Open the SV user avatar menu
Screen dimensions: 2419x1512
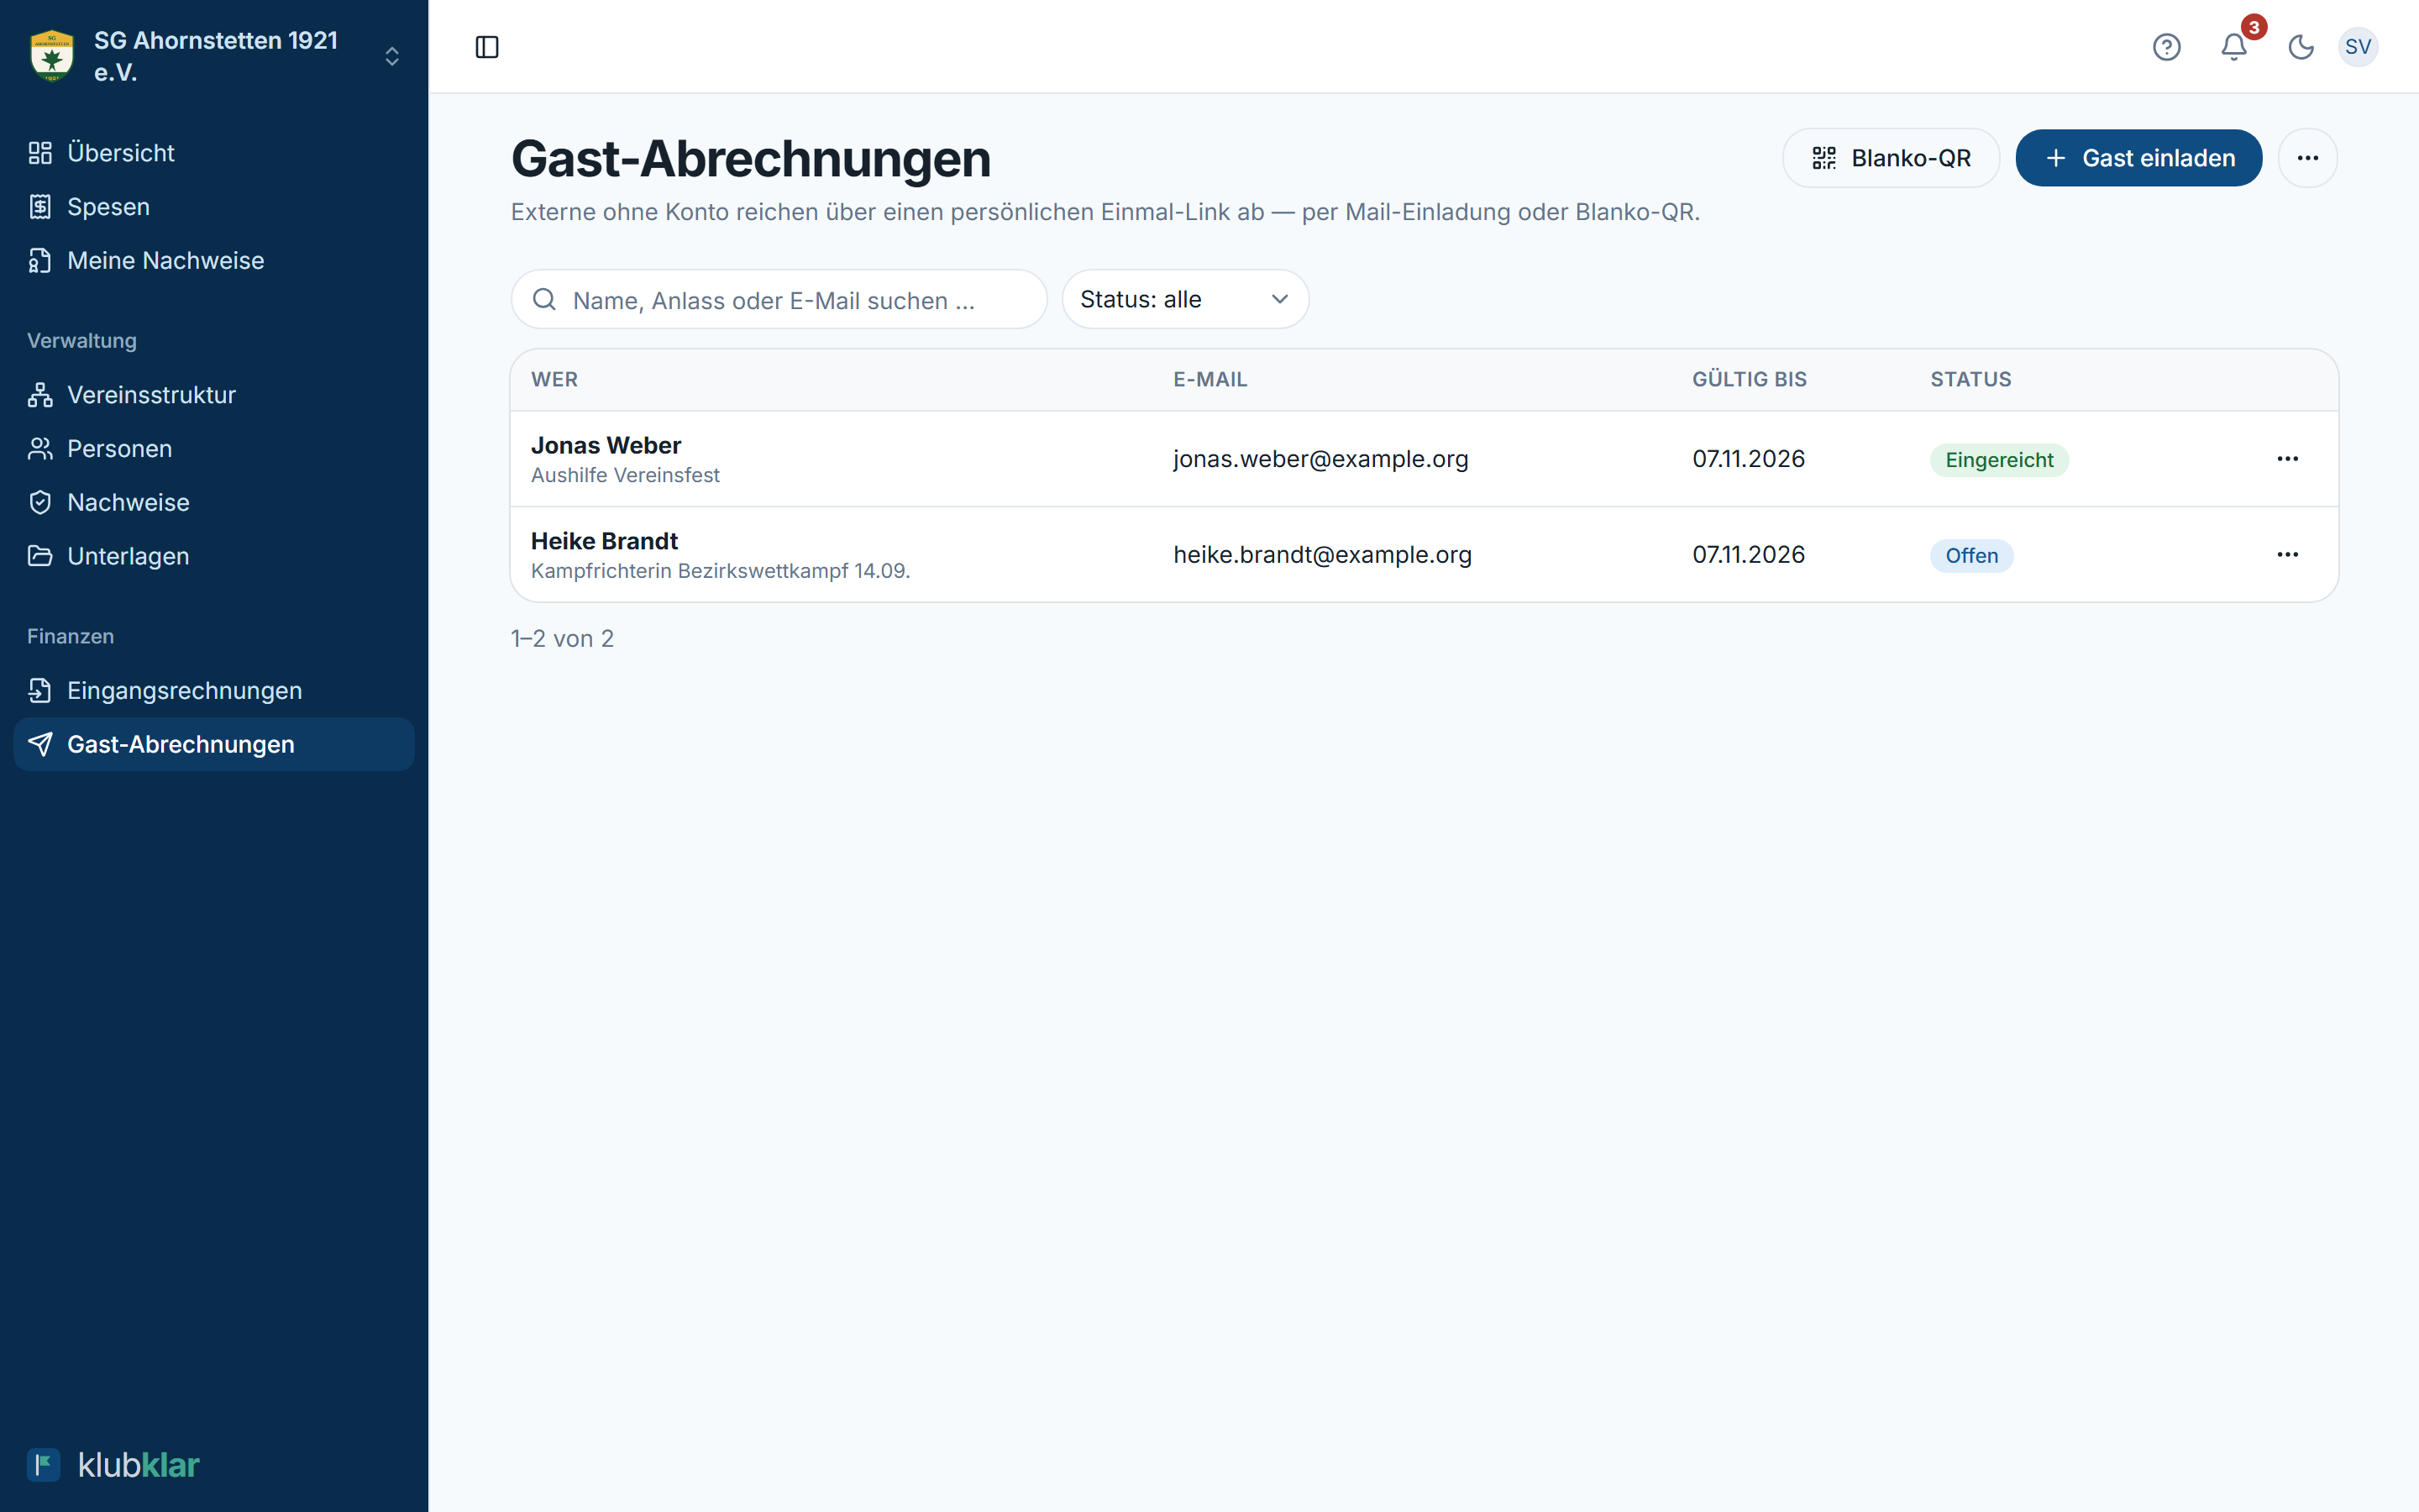pos(2358,47)
